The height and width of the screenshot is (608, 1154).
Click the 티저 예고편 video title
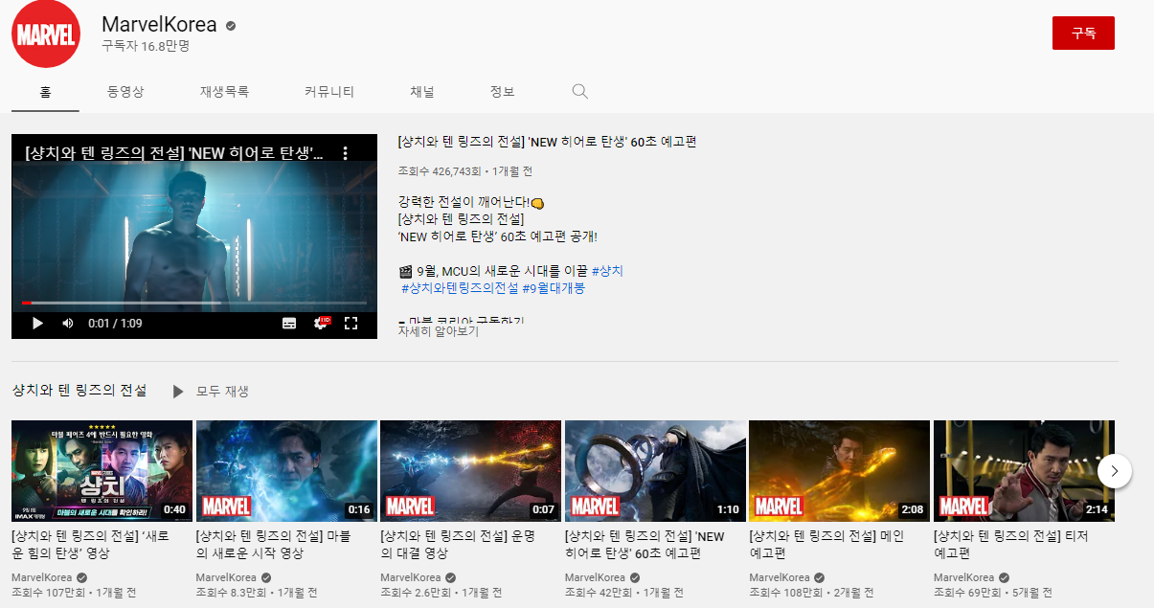click(x=1010, y=545)
